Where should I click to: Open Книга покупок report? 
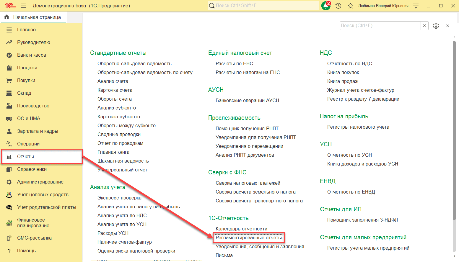pyautogui.click(x=343, y=72)
